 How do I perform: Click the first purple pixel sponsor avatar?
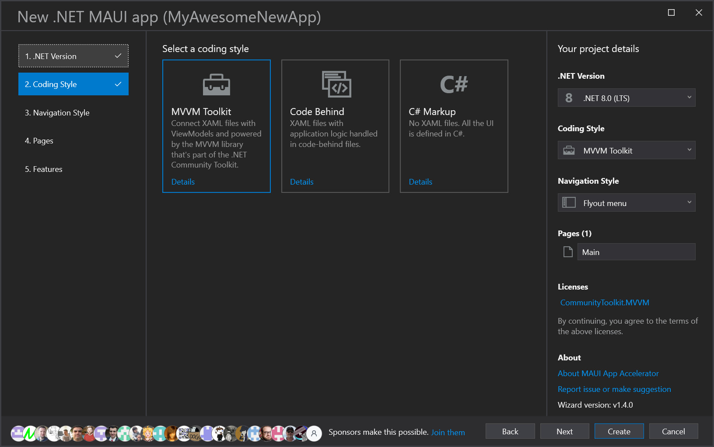click(x=18, y=433)
